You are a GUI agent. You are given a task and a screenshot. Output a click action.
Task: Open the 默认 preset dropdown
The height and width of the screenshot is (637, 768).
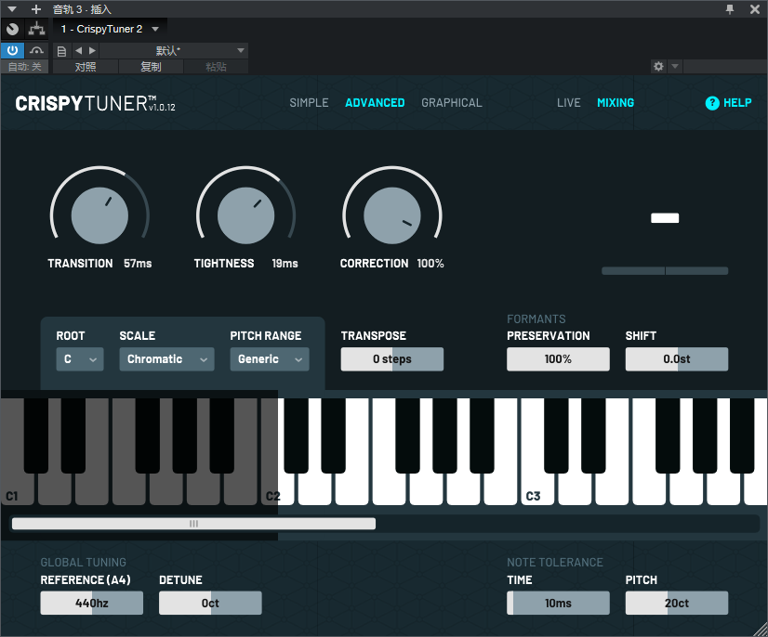click(x=173, y=50)
